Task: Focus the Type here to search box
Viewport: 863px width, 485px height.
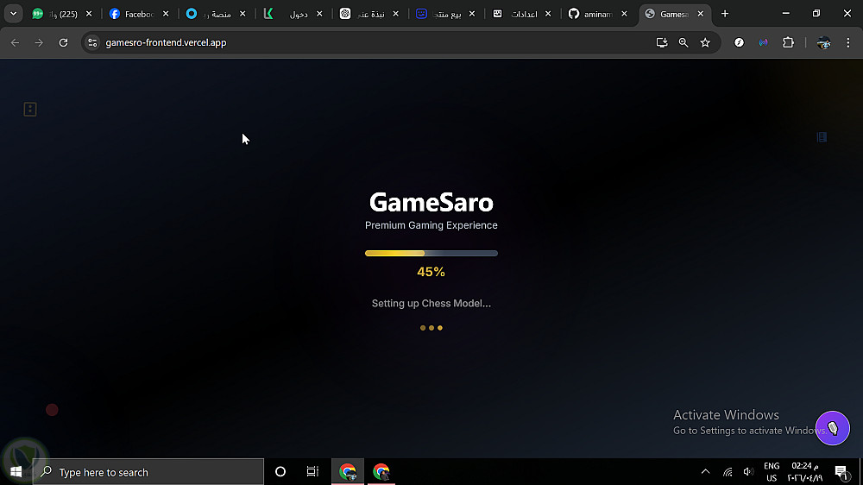Action: coord(148,472)
